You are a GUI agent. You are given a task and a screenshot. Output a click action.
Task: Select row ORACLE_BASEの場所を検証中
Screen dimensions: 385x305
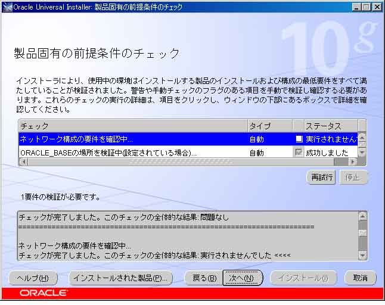tap(188, 152)
